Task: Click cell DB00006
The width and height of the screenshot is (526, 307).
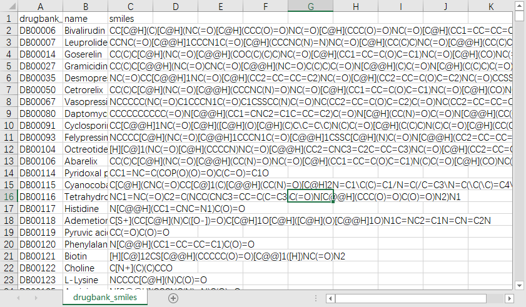Action: click(40, 31)
